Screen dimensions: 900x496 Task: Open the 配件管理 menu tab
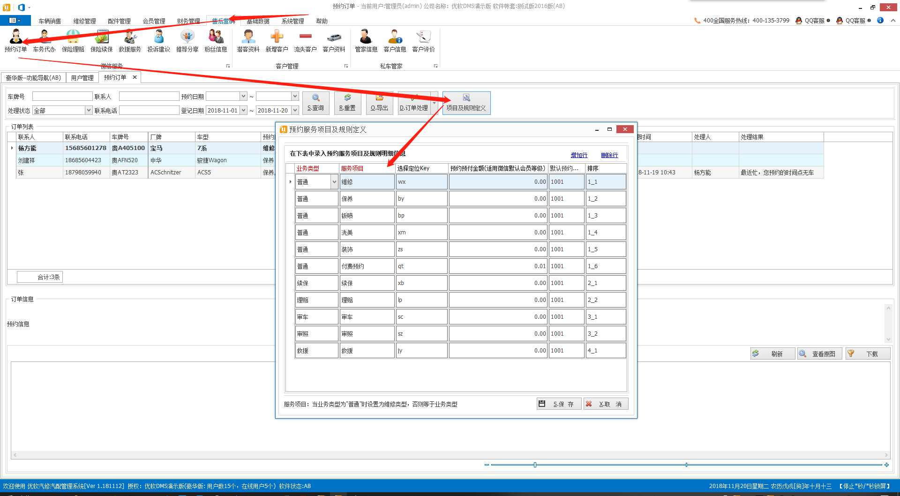[119, 21]
